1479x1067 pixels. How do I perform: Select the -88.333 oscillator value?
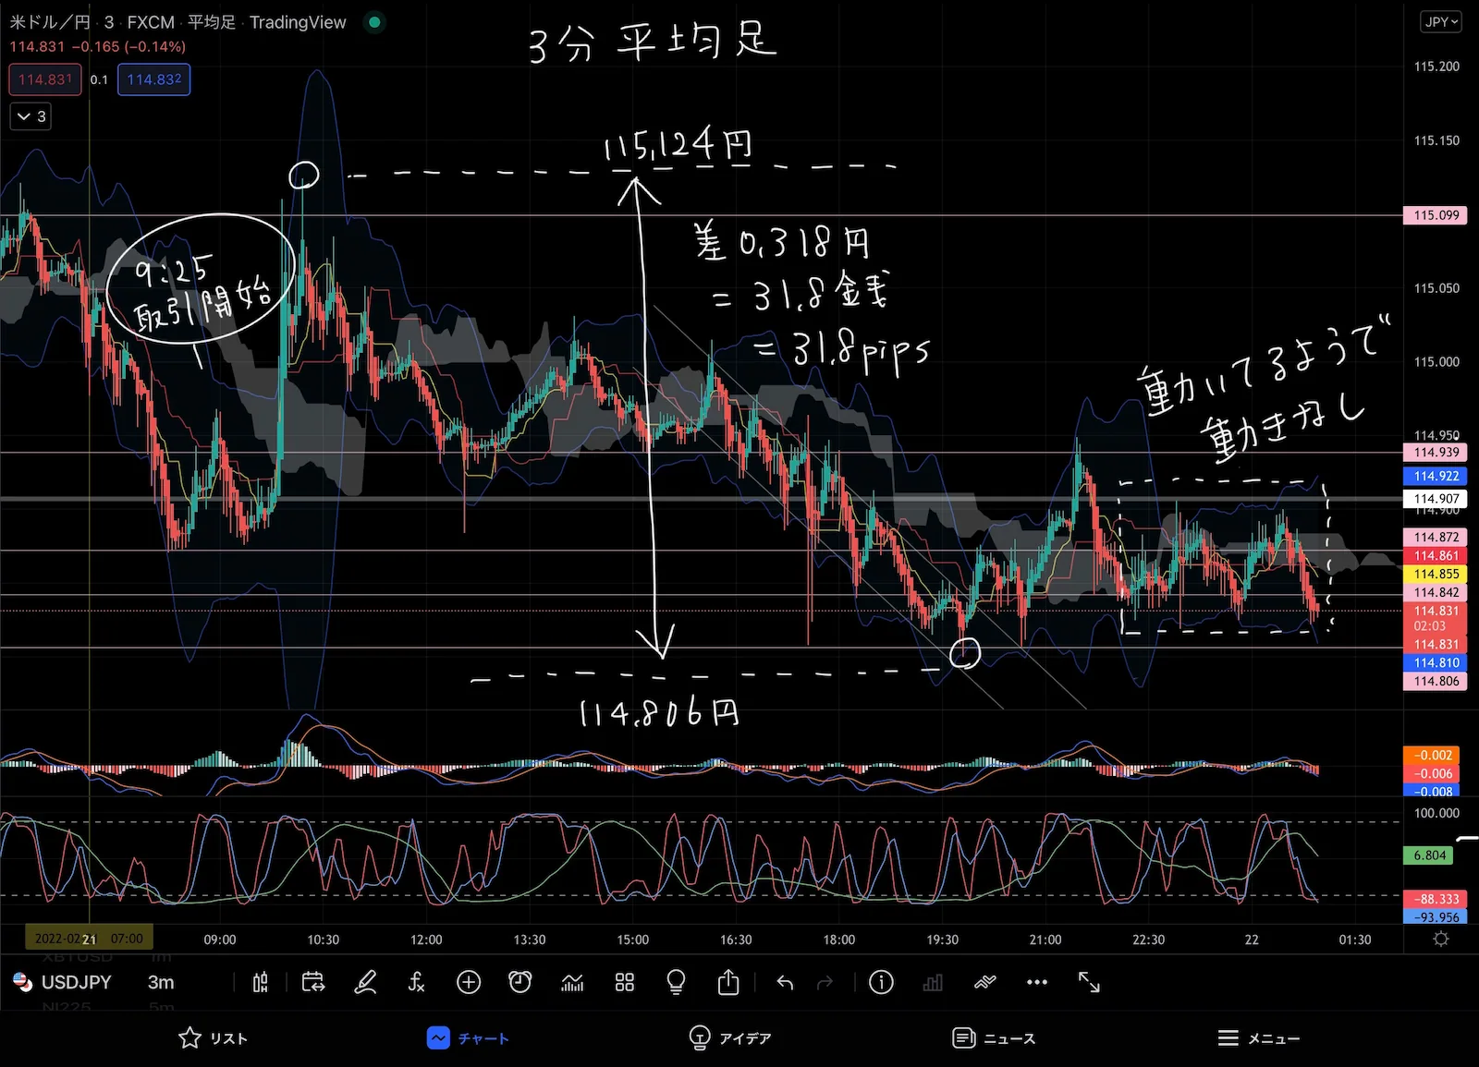click(1436, 899)
